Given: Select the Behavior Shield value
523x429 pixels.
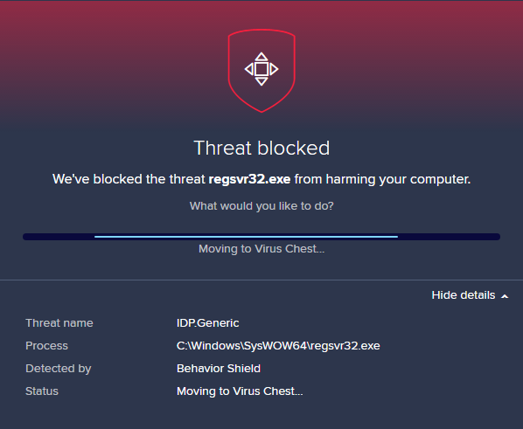Looking at the screenshot, I should point(219,369).
